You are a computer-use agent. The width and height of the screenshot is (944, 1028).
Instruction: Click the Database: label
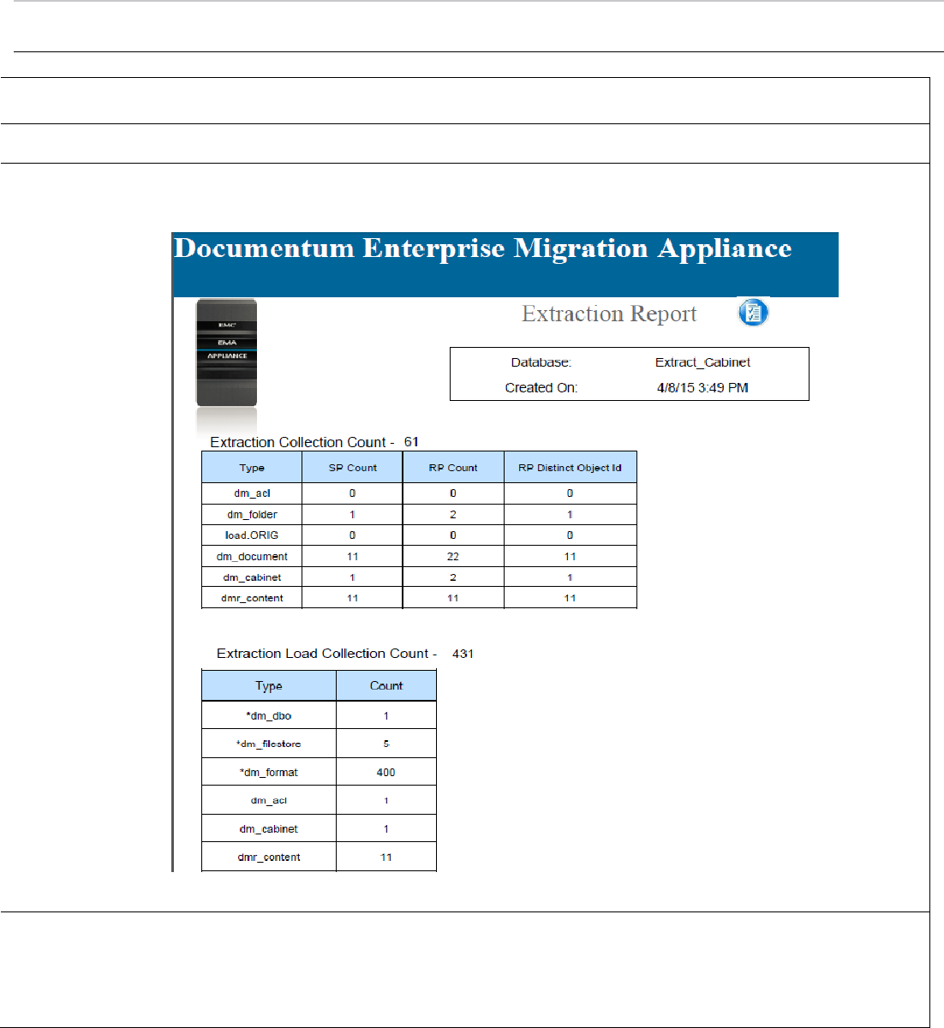(x=541, y=362)
